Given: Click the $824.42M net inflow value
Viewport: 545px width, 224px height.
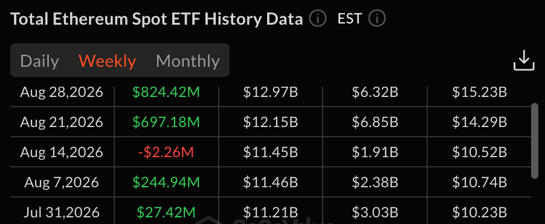Looking at the screenshot, I should click(166, 92).
